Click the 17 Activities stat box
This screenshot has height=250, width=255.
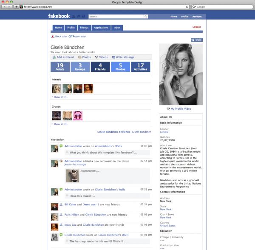[141, 67]
